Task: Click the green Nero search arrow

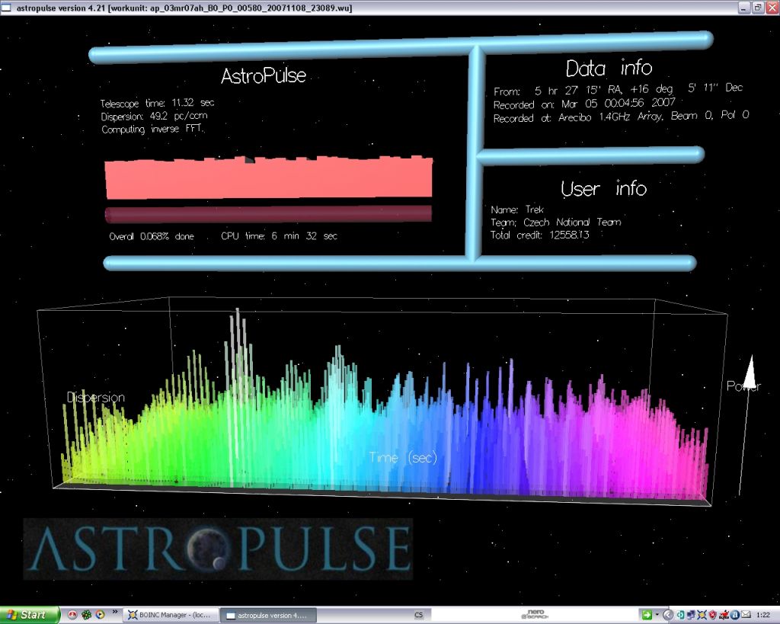Action: [646, 615]
